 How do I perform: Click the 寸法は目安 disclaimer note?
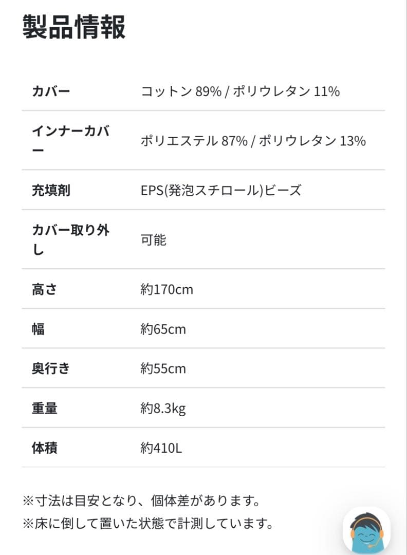143,499
